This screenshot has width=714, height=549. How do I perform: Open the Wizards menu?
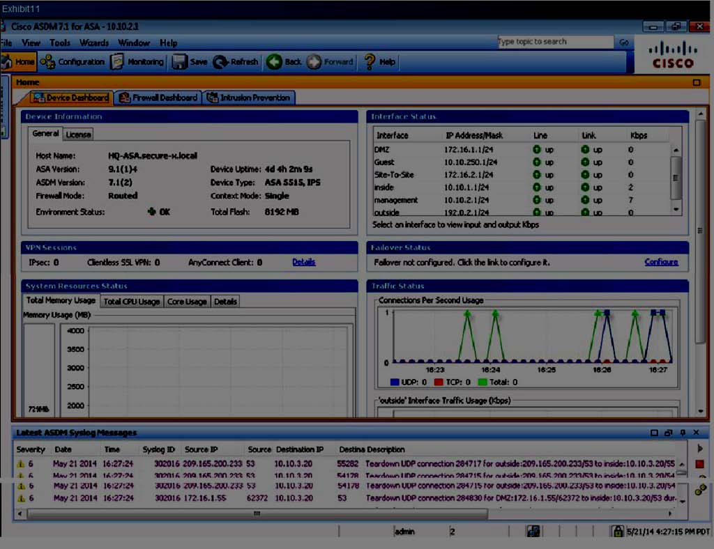pos(94,42)
